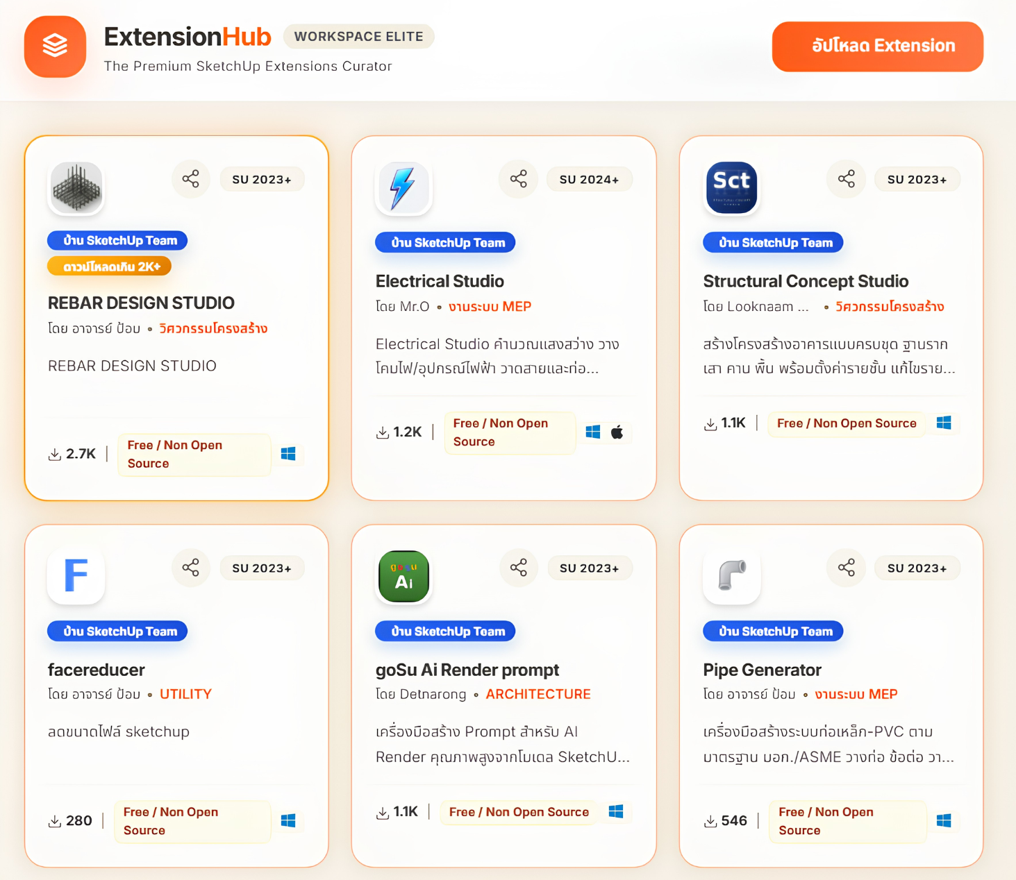Screen dimensions: 1016x880
Task: Share the Structural Concept Studio extension
Action: 846,179
